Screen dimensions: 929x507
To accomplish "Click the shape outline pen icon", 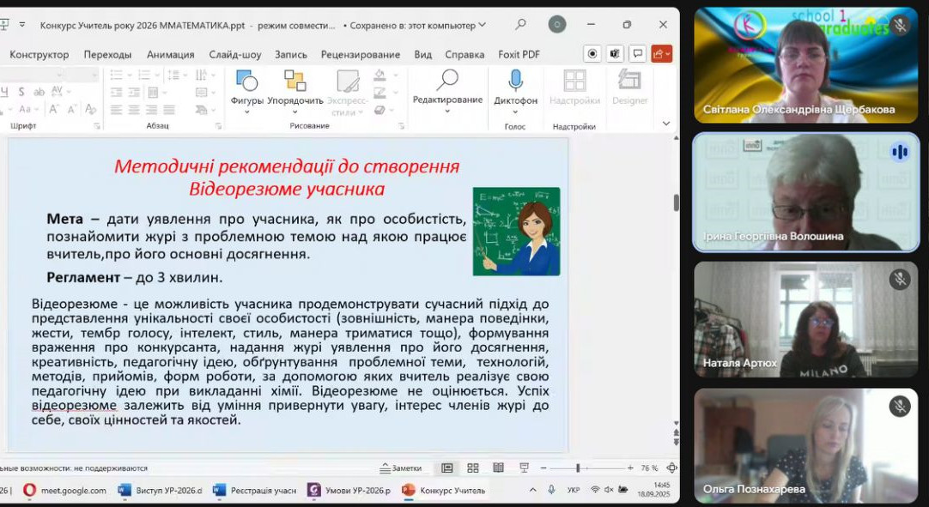I will (379, 93).
